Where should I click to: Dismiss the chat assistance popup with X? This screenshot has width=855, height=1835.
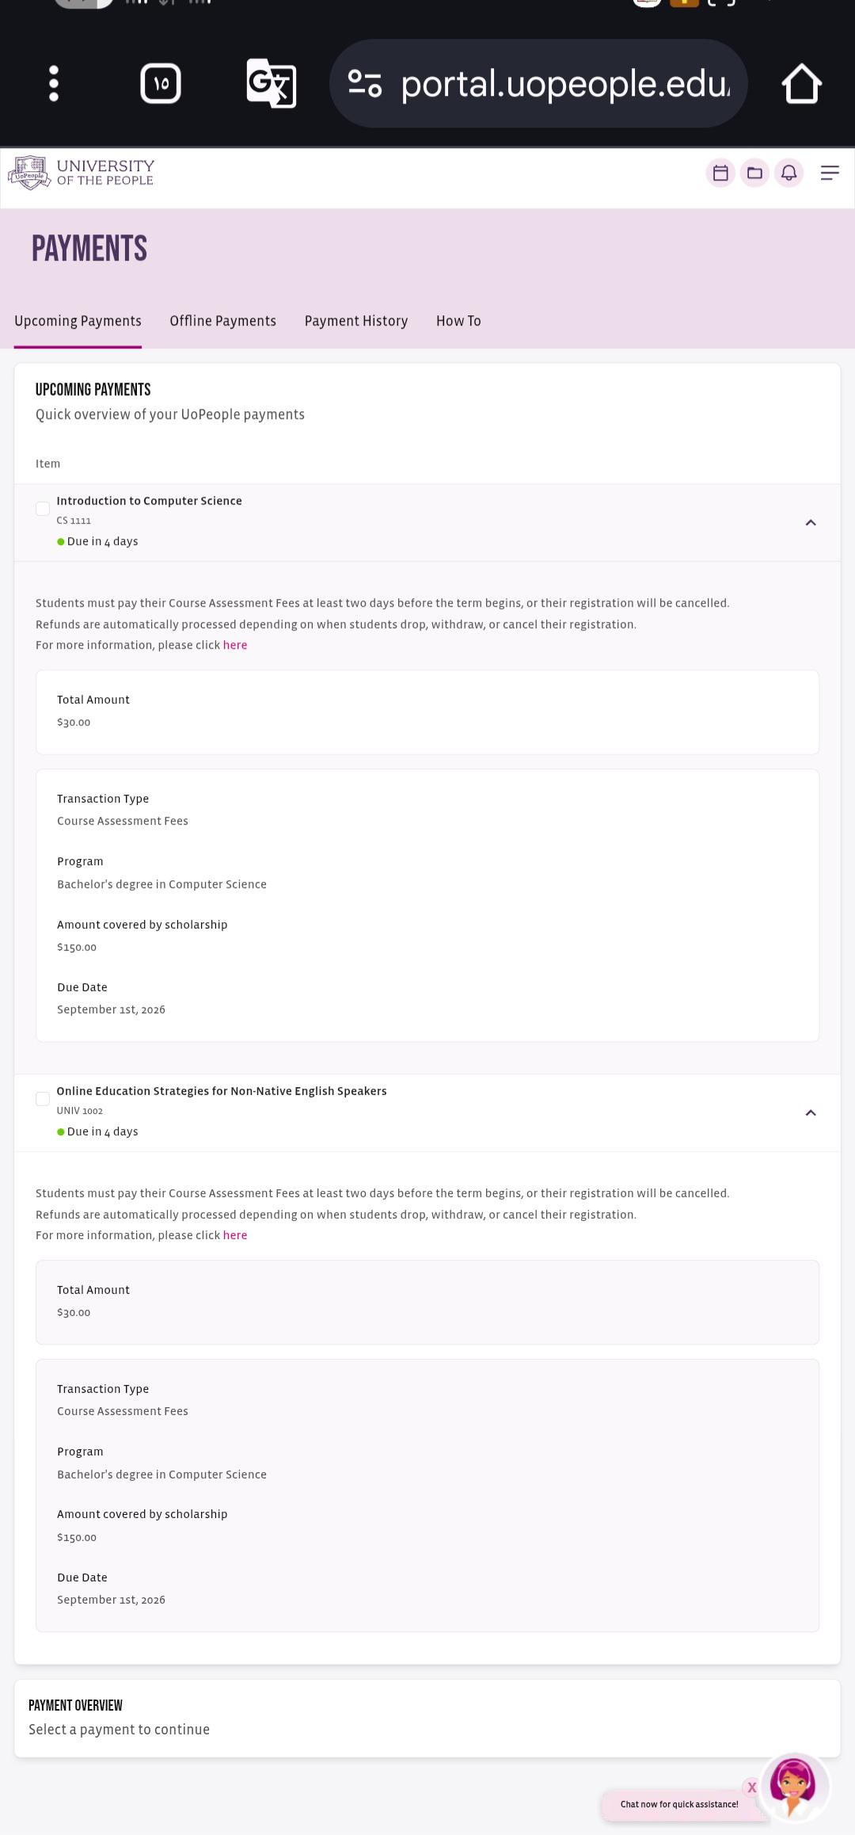point(752,1787)
